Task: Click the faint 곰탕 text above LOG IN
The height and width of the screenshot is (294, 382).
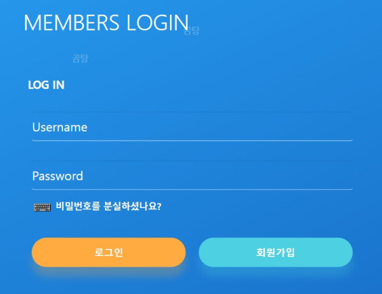Action: [80, 59]
